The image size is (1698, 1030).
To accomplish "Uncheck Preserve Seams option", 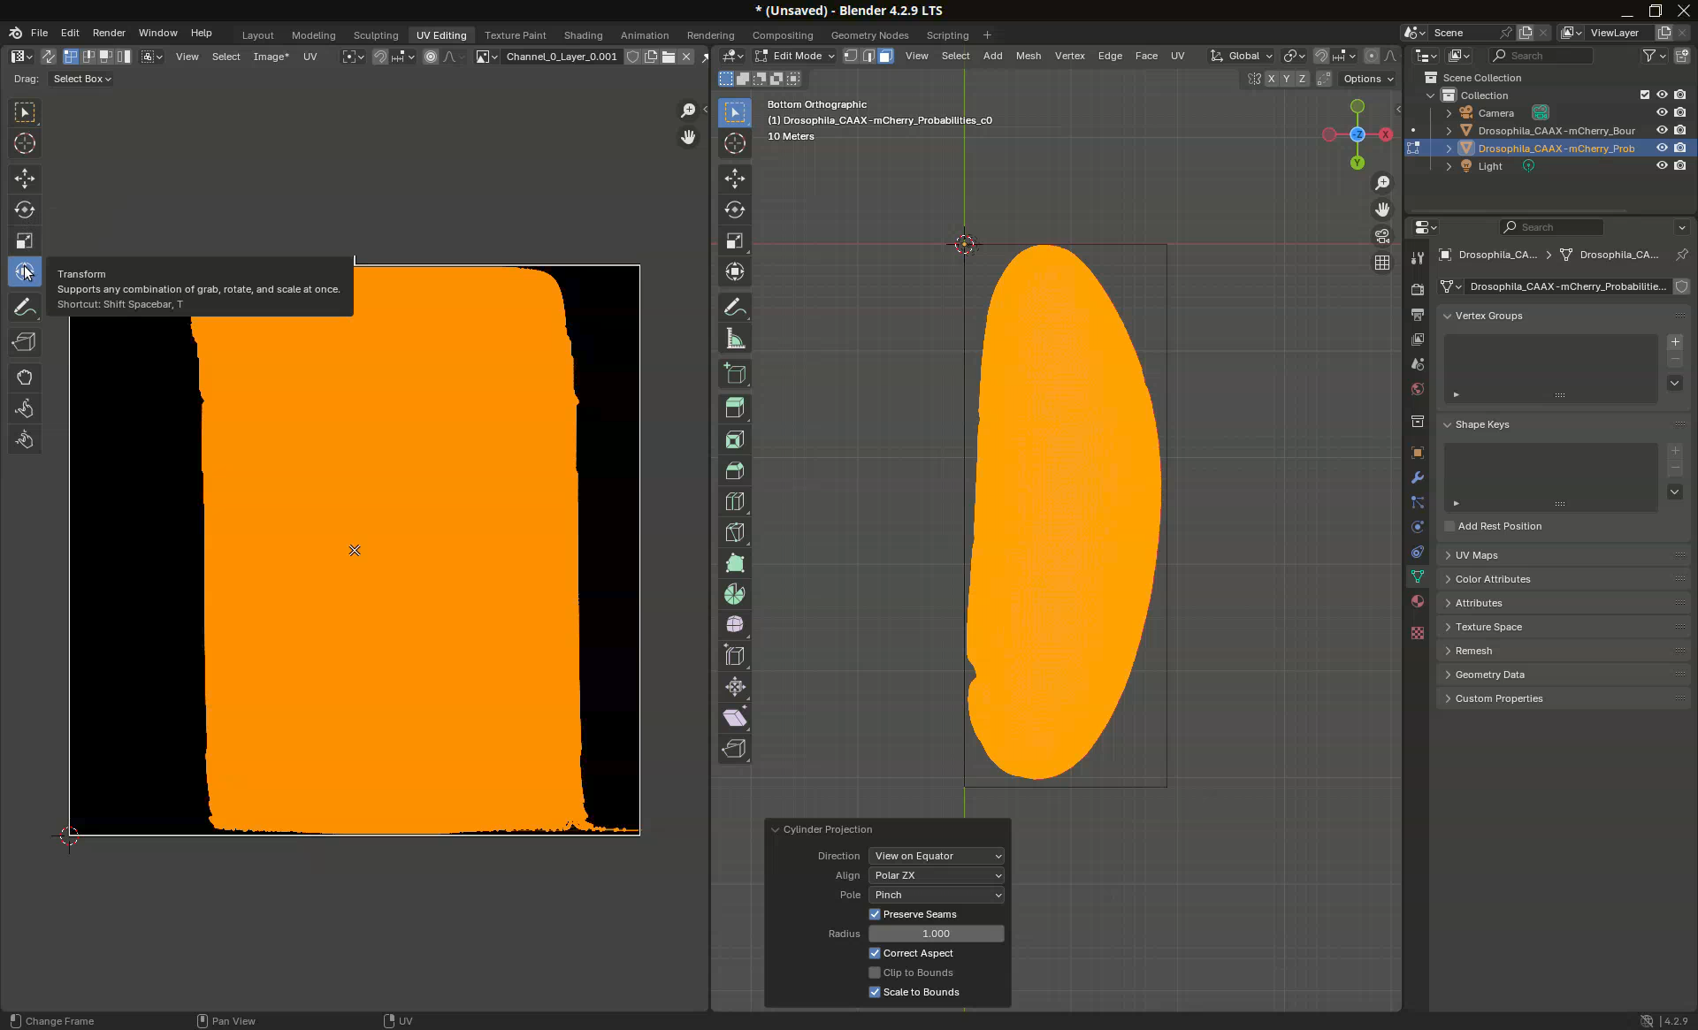I will pyautogui.click(x=875, y=914).
